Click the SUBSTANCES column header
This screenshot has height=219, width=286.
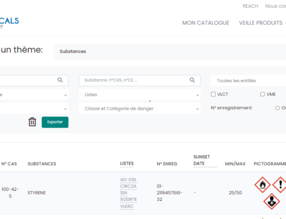click(42, 164)
